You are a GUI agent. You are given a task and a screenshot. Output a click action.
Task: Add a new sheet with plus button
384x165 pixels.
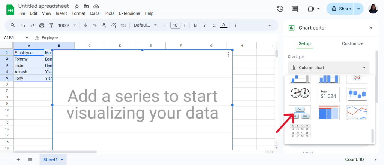pos(18,159)
